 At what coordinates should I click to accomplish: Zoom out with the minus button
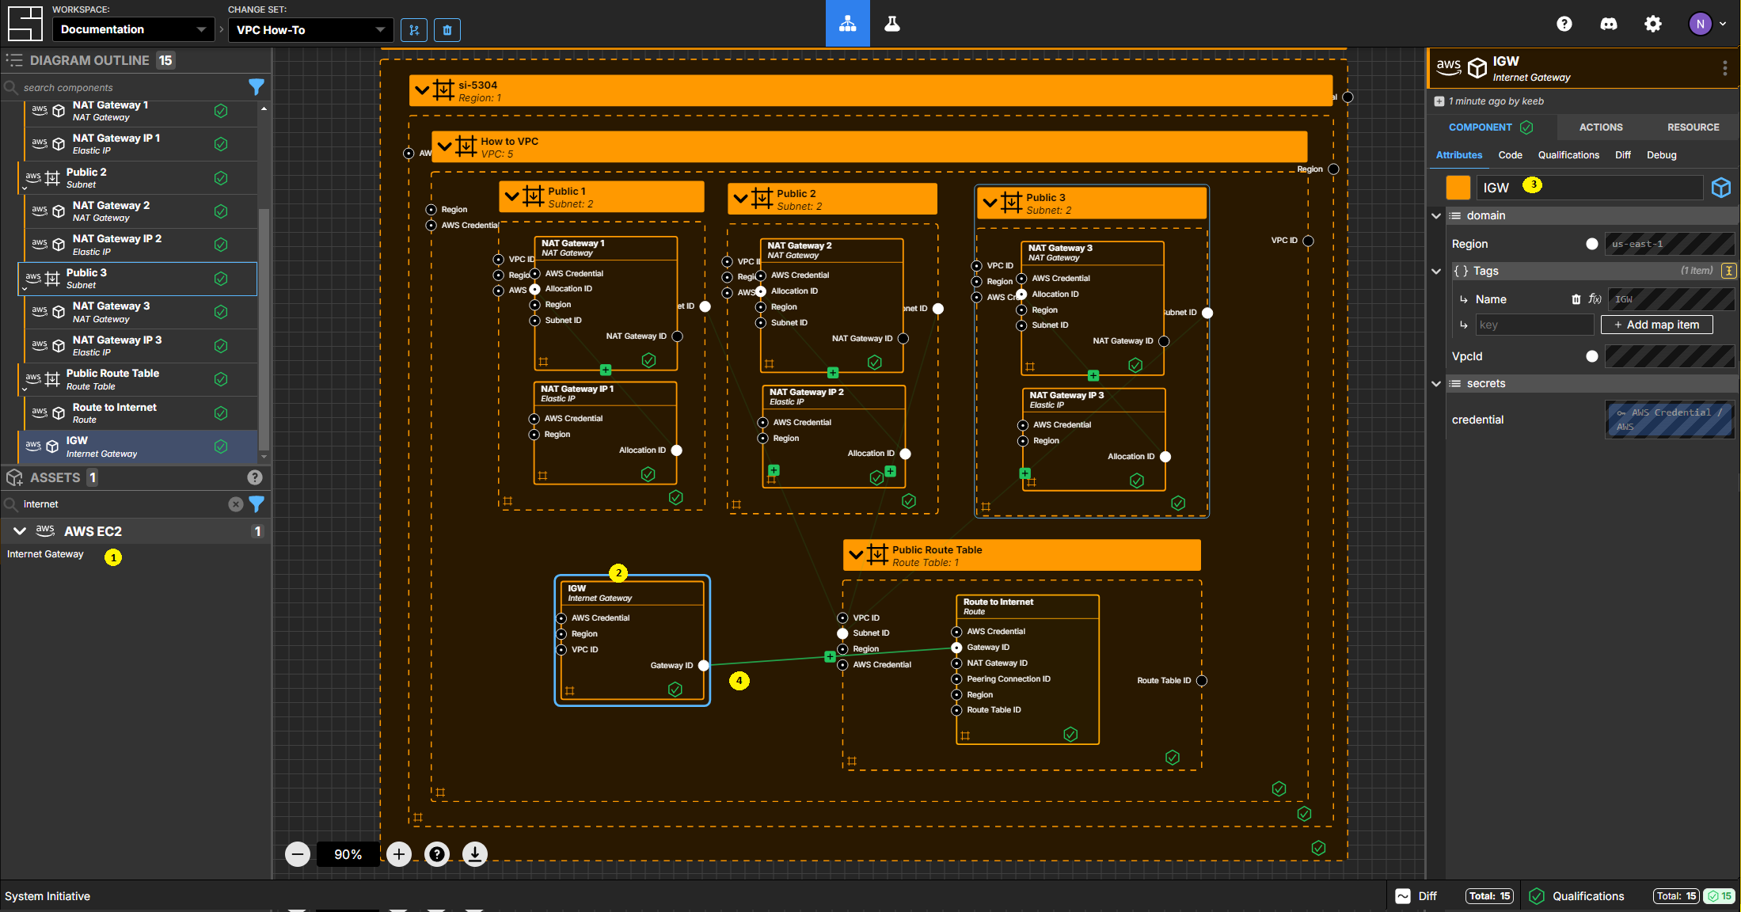click(298, 854)
